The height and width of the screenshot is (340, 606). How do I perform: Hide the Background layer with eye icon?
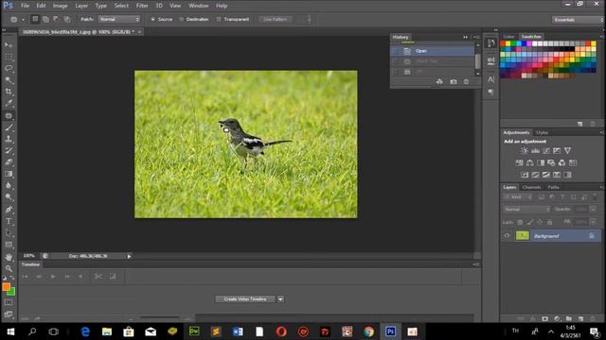[x=507, y=236]
